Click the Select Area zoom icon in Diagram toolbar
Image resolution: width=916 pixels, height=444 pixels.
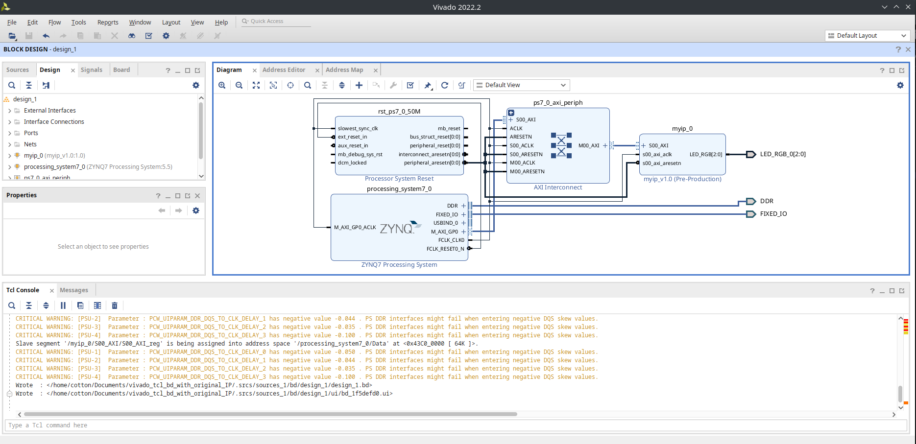pos(273,85)
